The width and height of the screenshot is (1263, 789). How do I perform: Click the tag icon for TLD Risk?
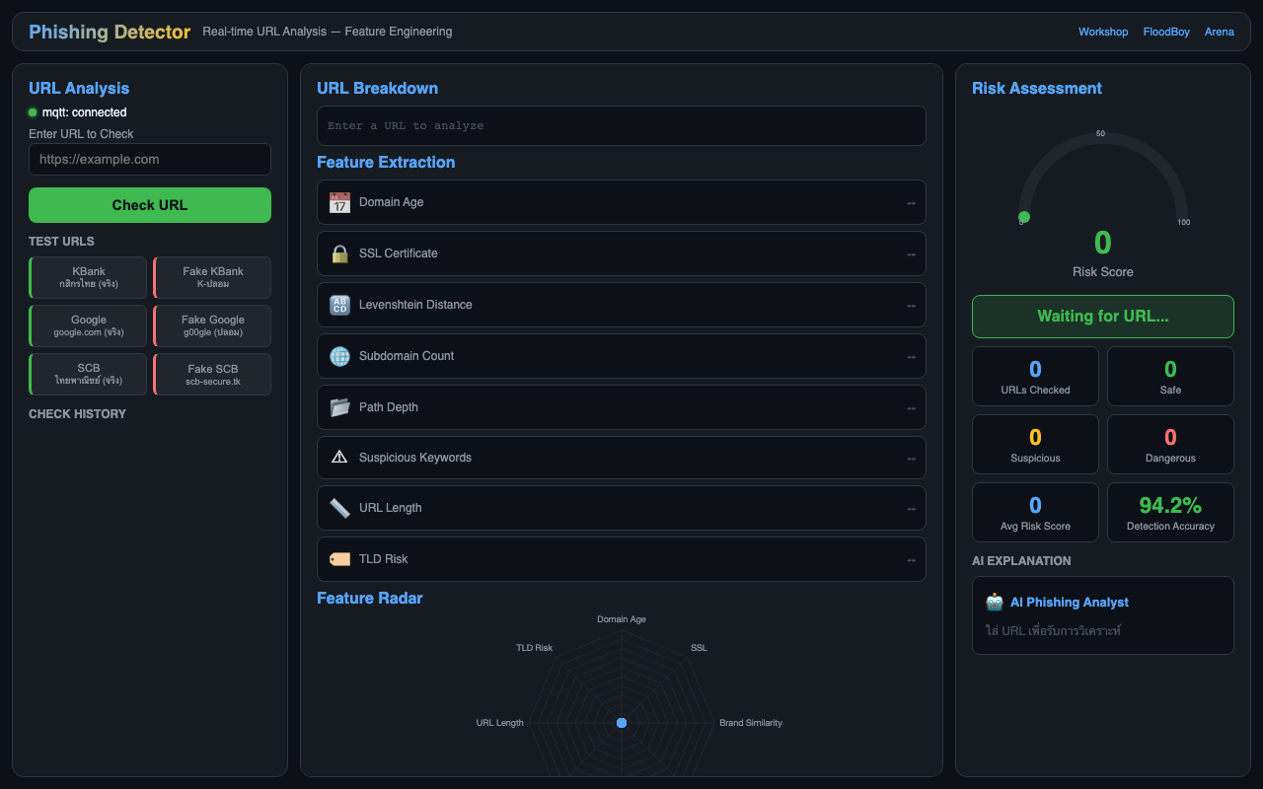(339, 559)
